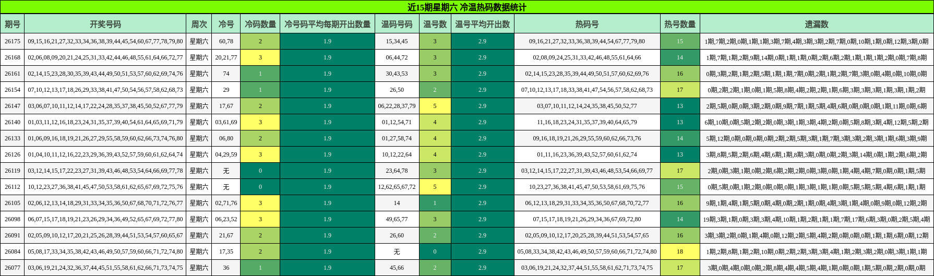
Task: Click the 遗漏数 column header
Action: click(x=817, y=24)
